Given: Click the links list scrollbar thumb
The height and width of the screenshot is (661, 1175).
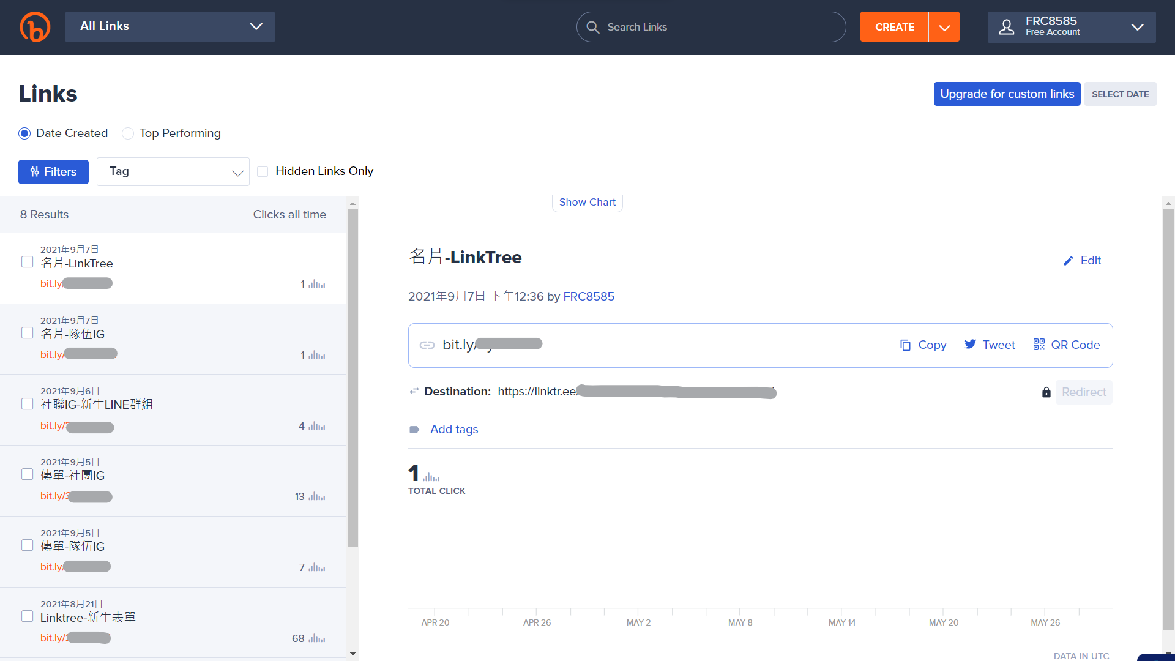Looking at the screenshot, I should (x=352, y=378).
